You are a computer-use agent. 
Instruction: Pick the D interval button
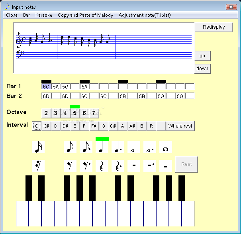point(56,126)
